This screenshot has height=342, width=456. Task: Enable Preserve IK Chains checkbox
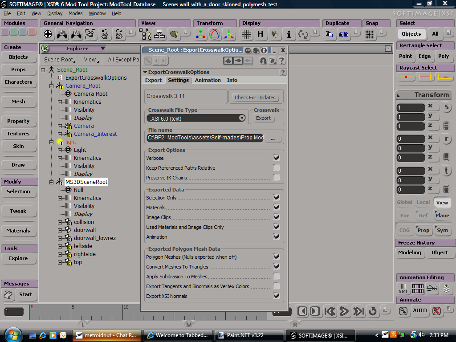(276, 177)
